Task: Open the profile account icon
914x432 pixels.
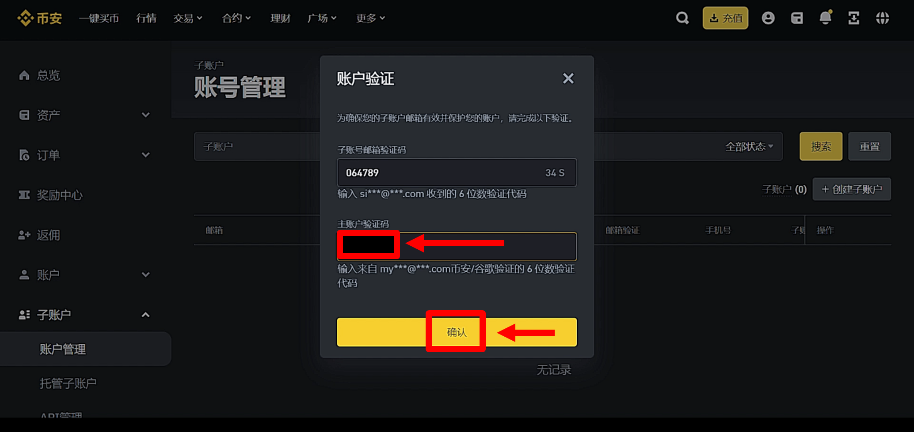Action: tap(768, 18)
